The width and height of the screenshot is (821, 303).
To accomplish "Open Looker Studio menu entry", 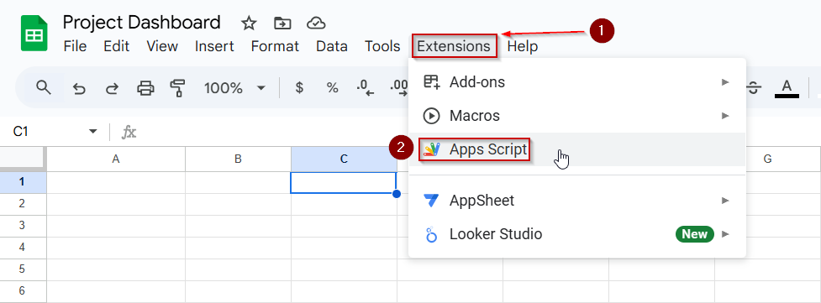I will pos(577,234).
